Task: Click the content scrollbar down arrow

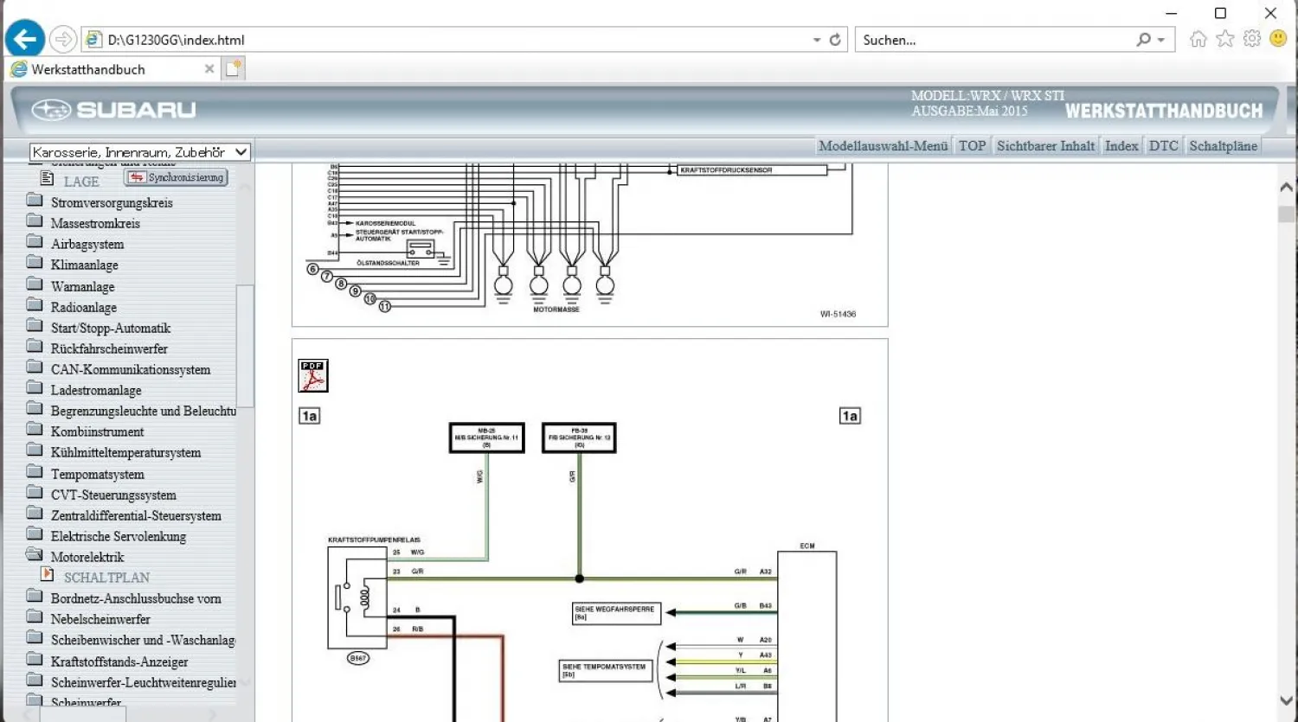Action: pyautogui.click(x=1286, y=700)
